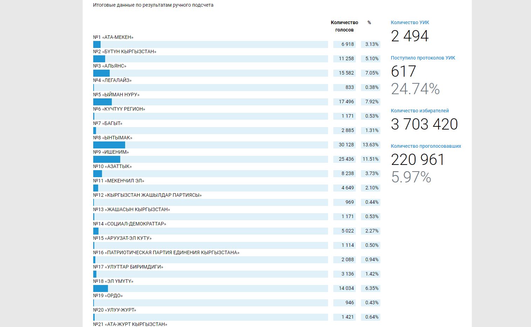This screenshot has width=531, height=327.
Task: Click the 13.63% percentage cell
Action: click(370, 145)
